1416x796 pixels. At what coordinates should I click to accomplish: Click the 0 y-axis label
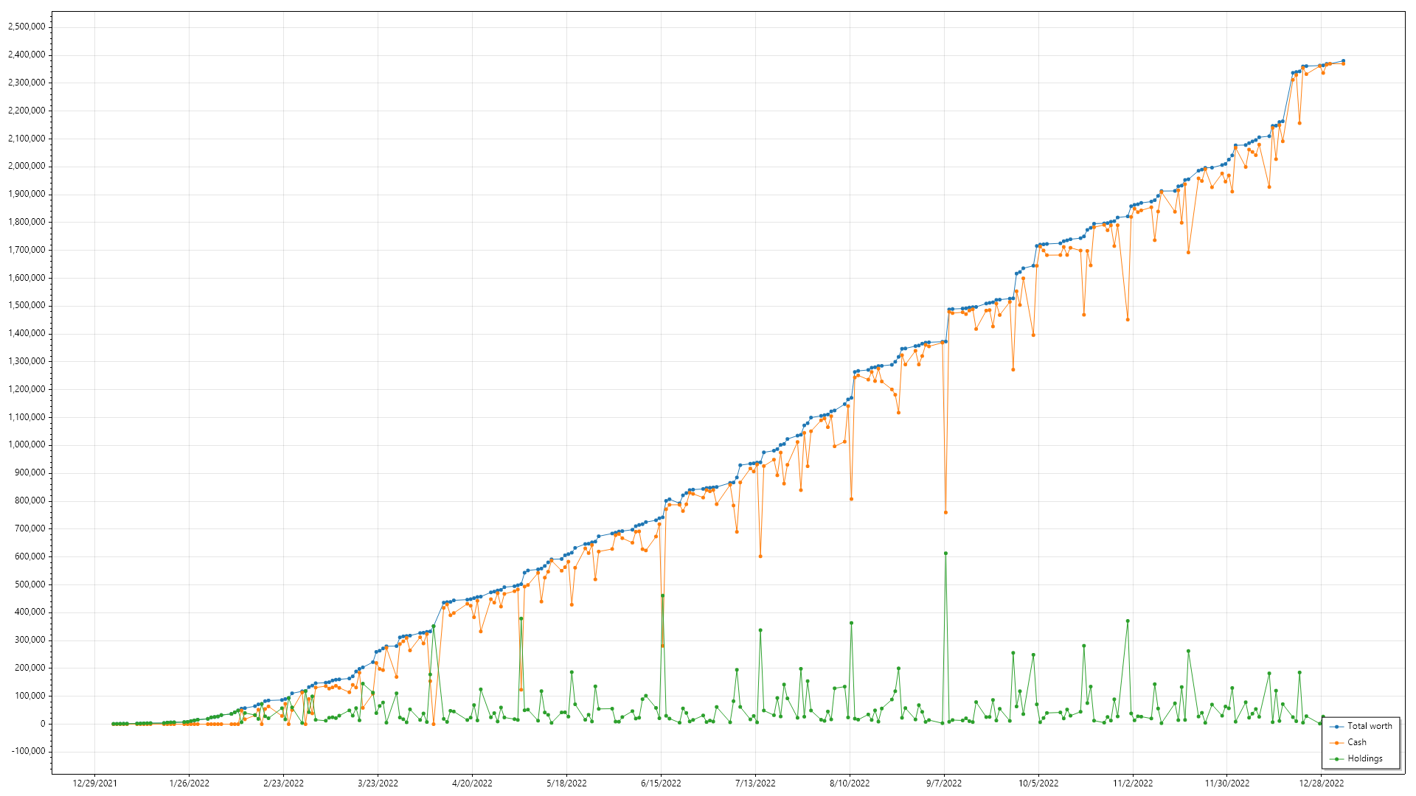pyautogui.click(x=42, y=724)
